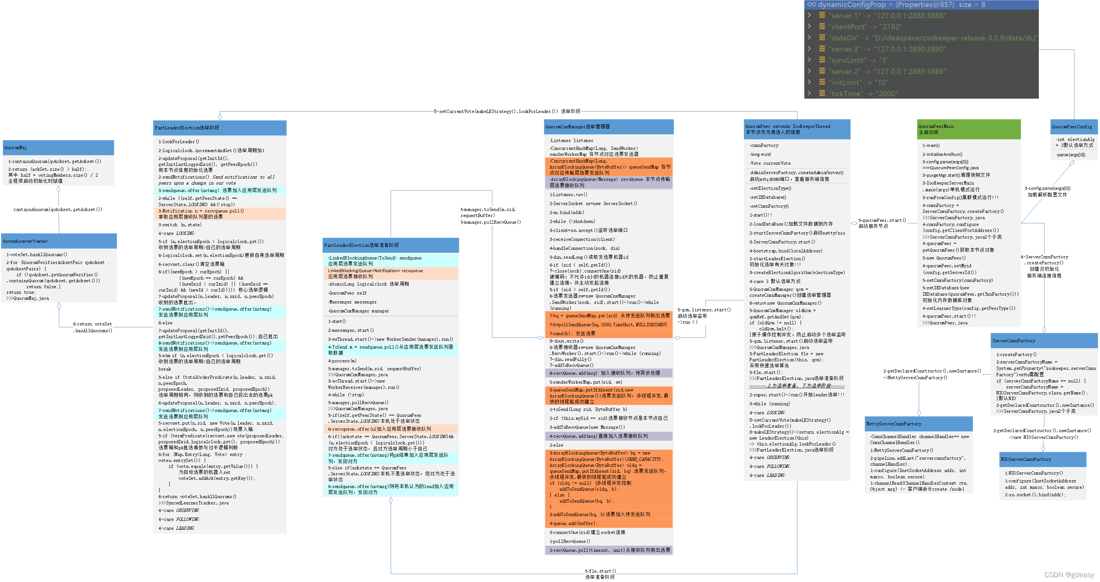Click the purple recvQueue ArrayBlockingQueue field
This screenshot has width=1100, height=582.
point(609,182)
